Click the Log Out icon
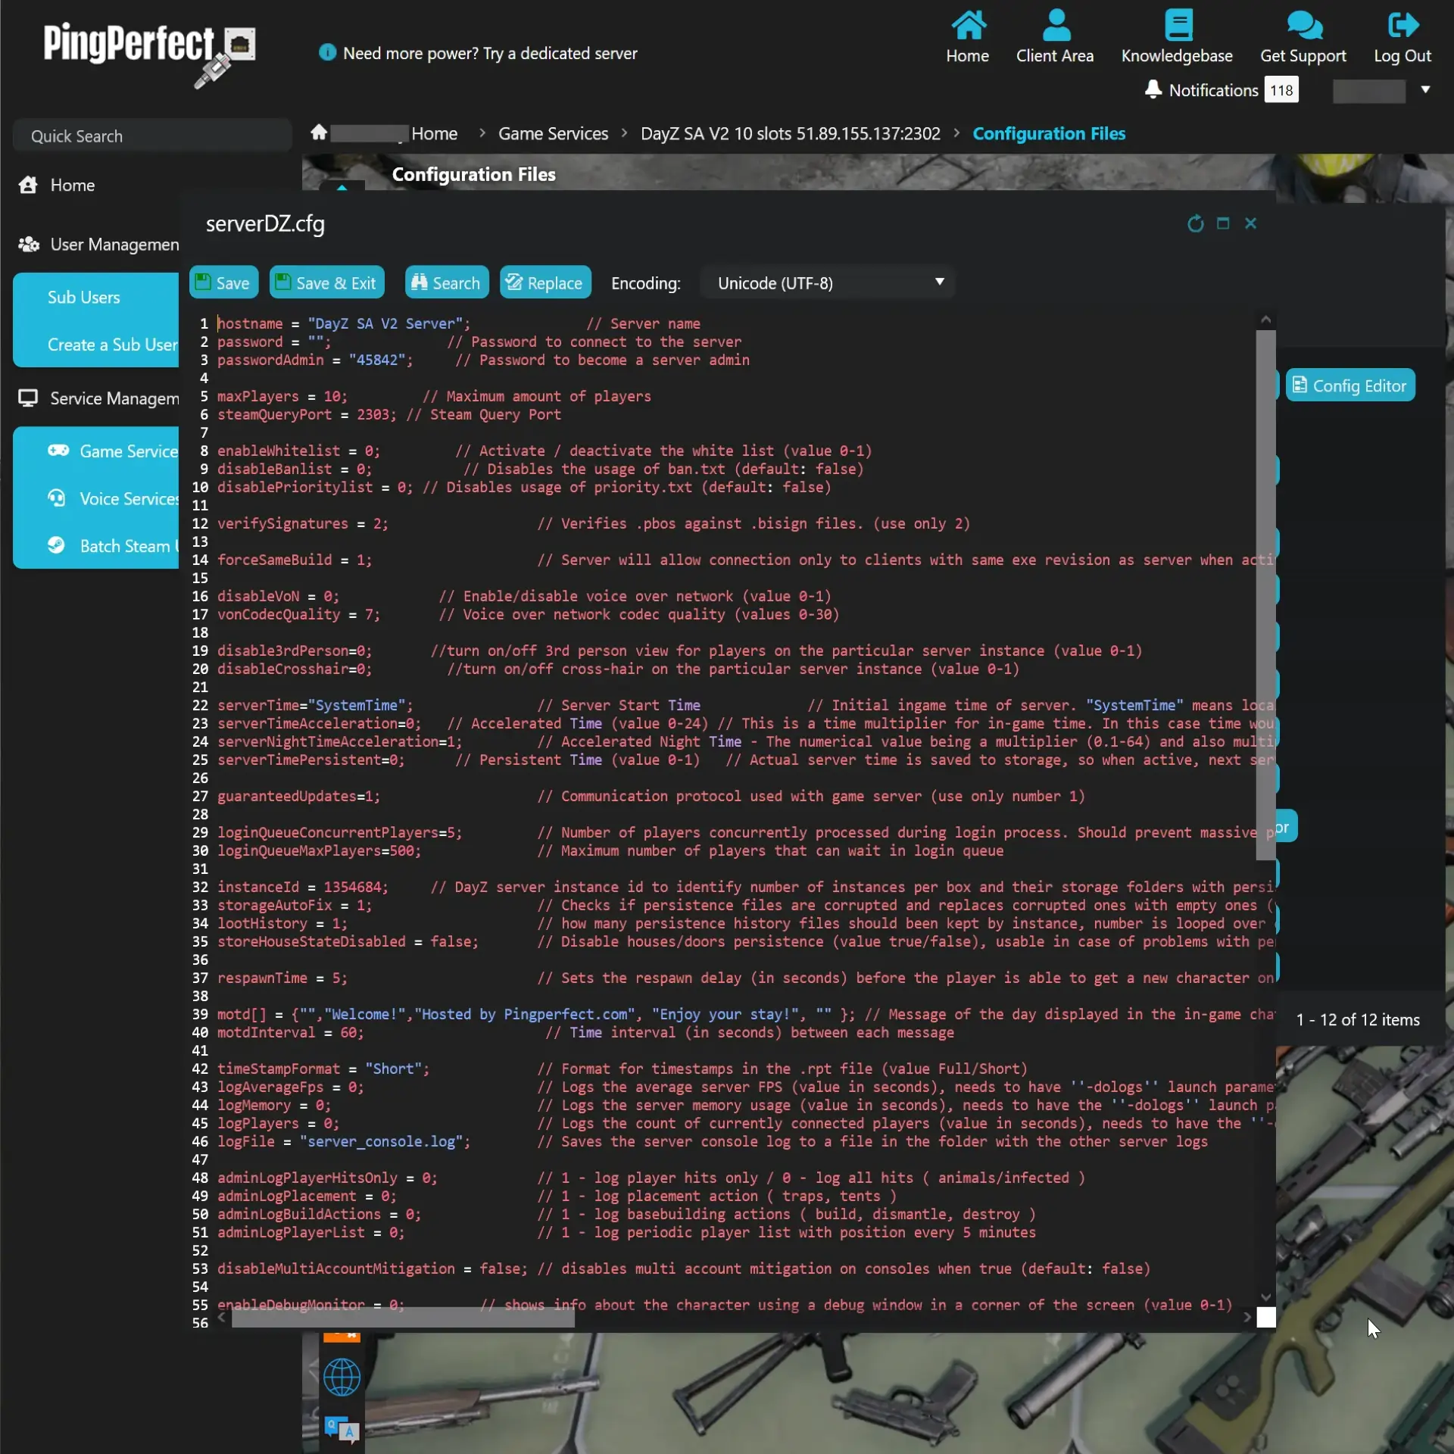Image resolution: width=1454 pixels, height=1454 pixels. 1402,36
